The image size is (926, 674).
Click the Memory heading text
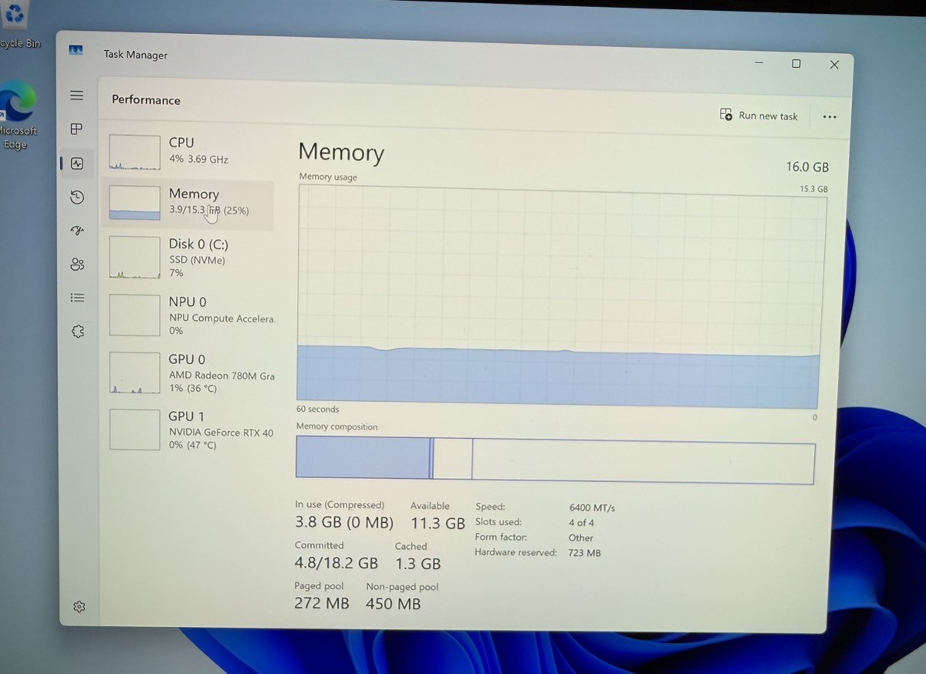point(341,152)
